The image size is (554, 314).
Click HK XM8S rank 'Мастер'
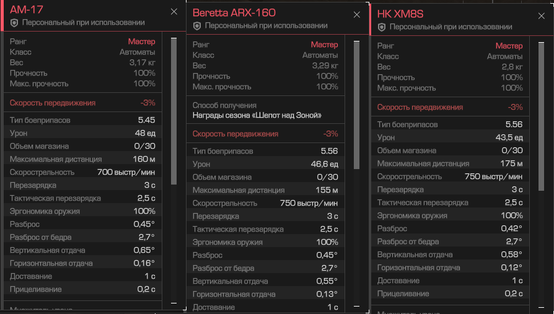tap(509, 46)
